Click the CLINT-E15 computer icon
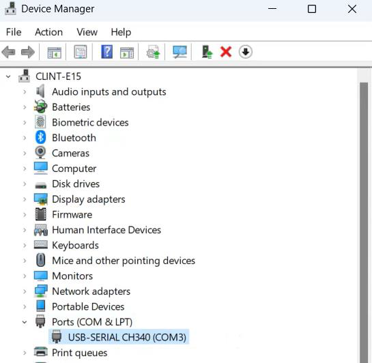Image resolution: width=372 pixels, height=363 pixels. tap(24, 76)
